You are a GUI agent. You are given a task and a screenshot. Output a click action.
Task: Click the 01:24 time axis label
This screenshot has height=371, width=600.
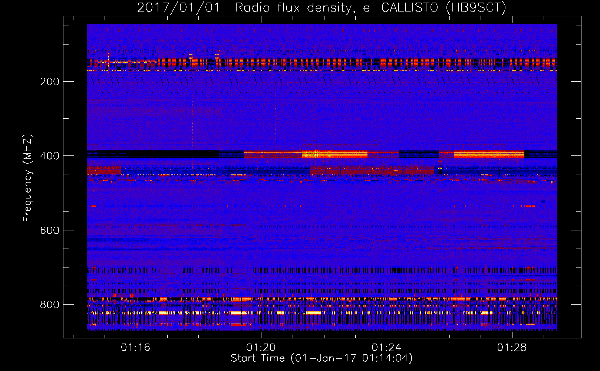coord(386,348)
